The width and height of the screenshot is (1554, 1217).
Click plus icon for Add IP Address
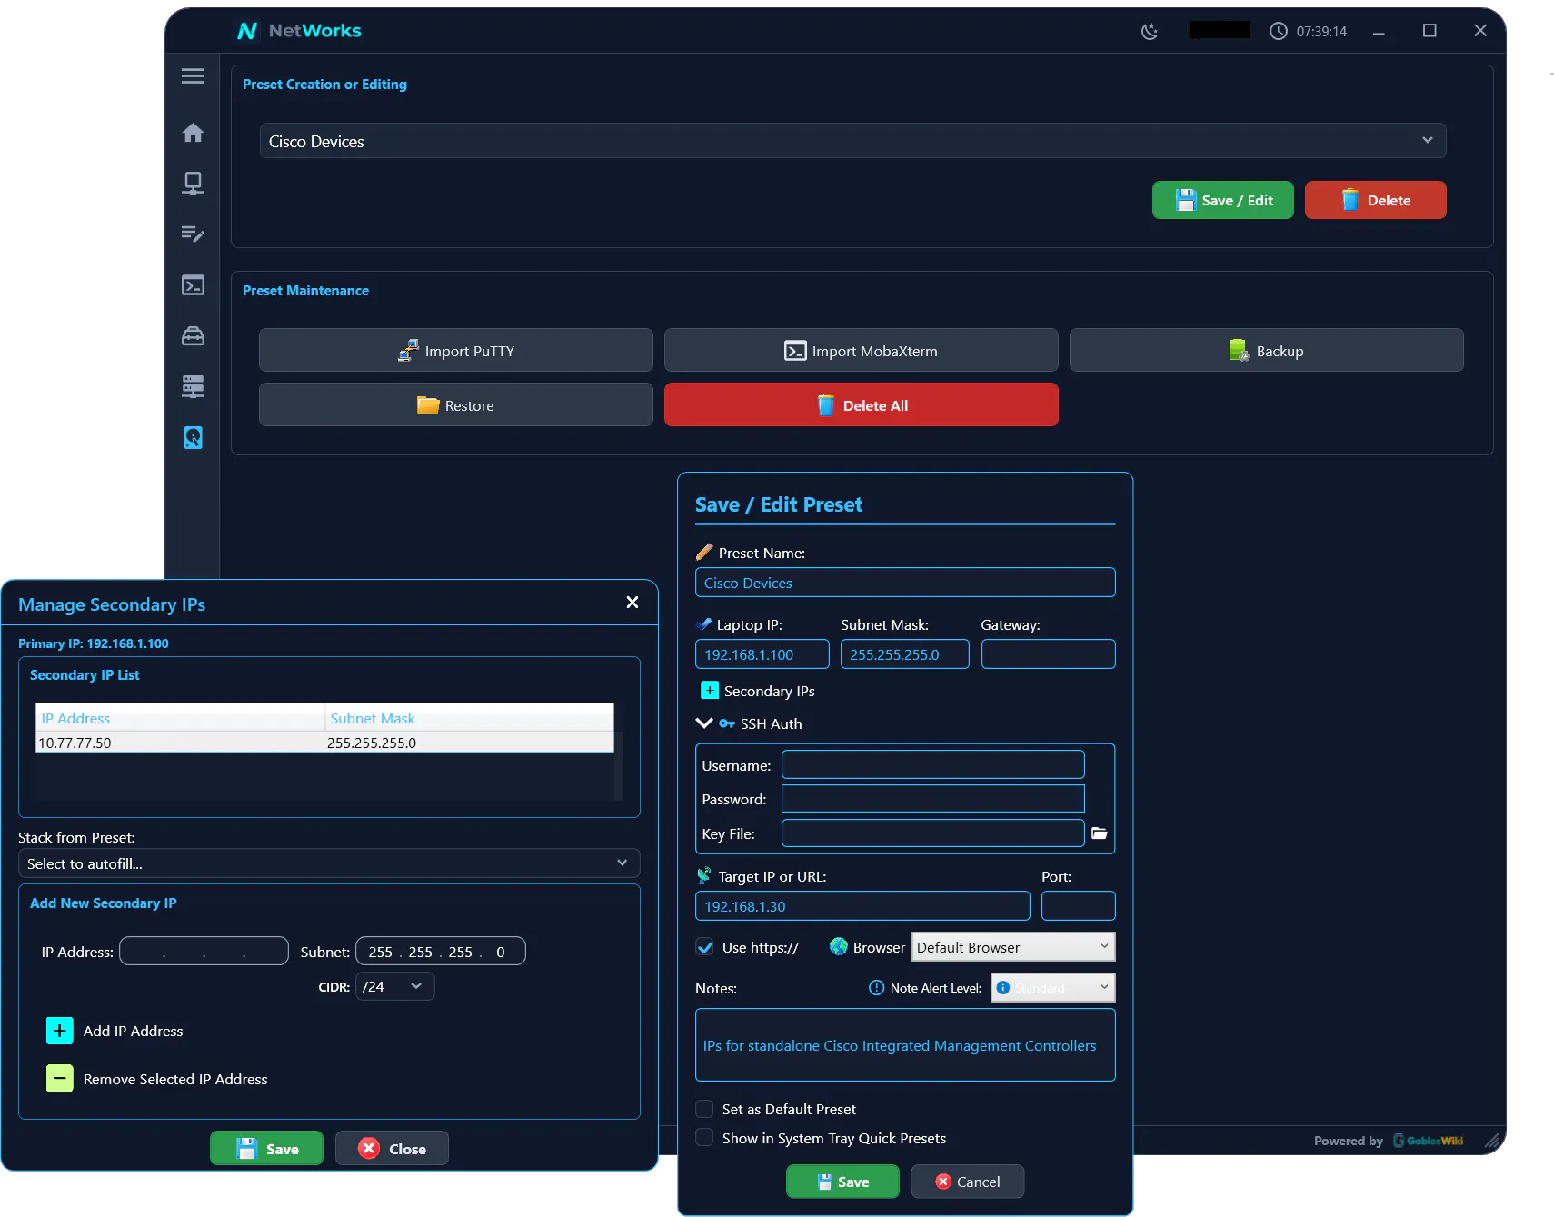(59, 1031)
